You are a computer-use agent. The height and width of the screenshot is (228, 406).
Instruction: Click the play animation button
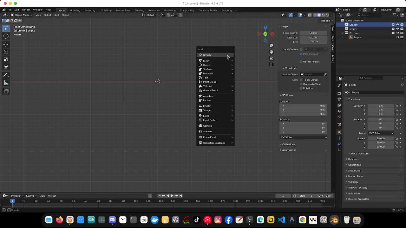click(x=172, y=196)
